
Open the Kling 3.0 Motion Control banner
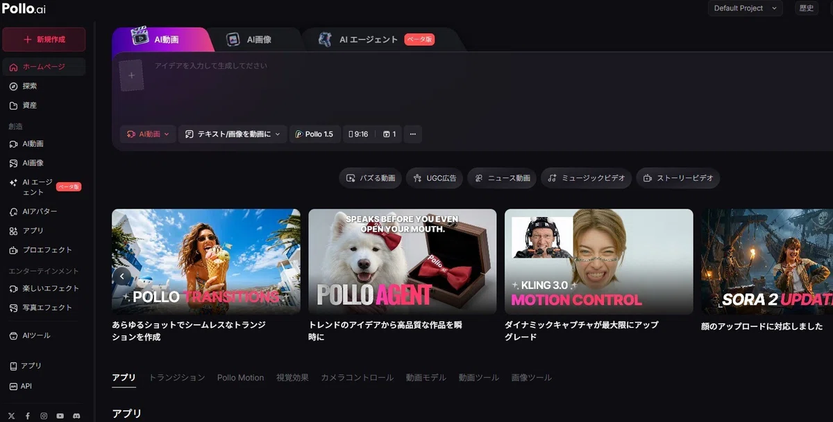coord(598,262)
